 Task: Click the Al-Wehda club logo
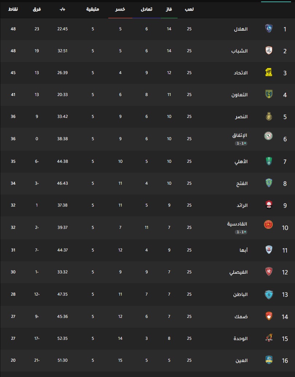click(x=269, y=338)
